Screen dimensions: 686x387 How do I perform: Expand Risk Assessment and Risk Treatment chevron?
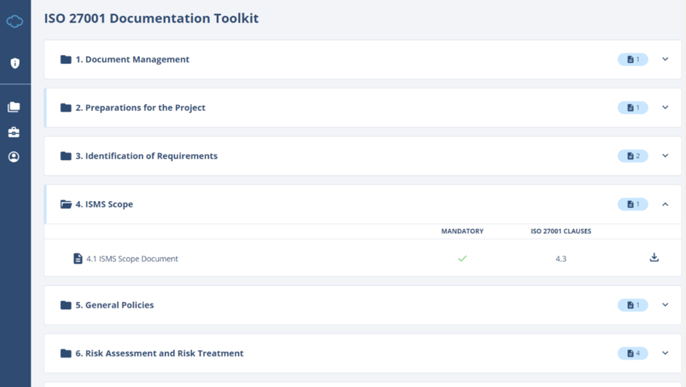[665, 353]
